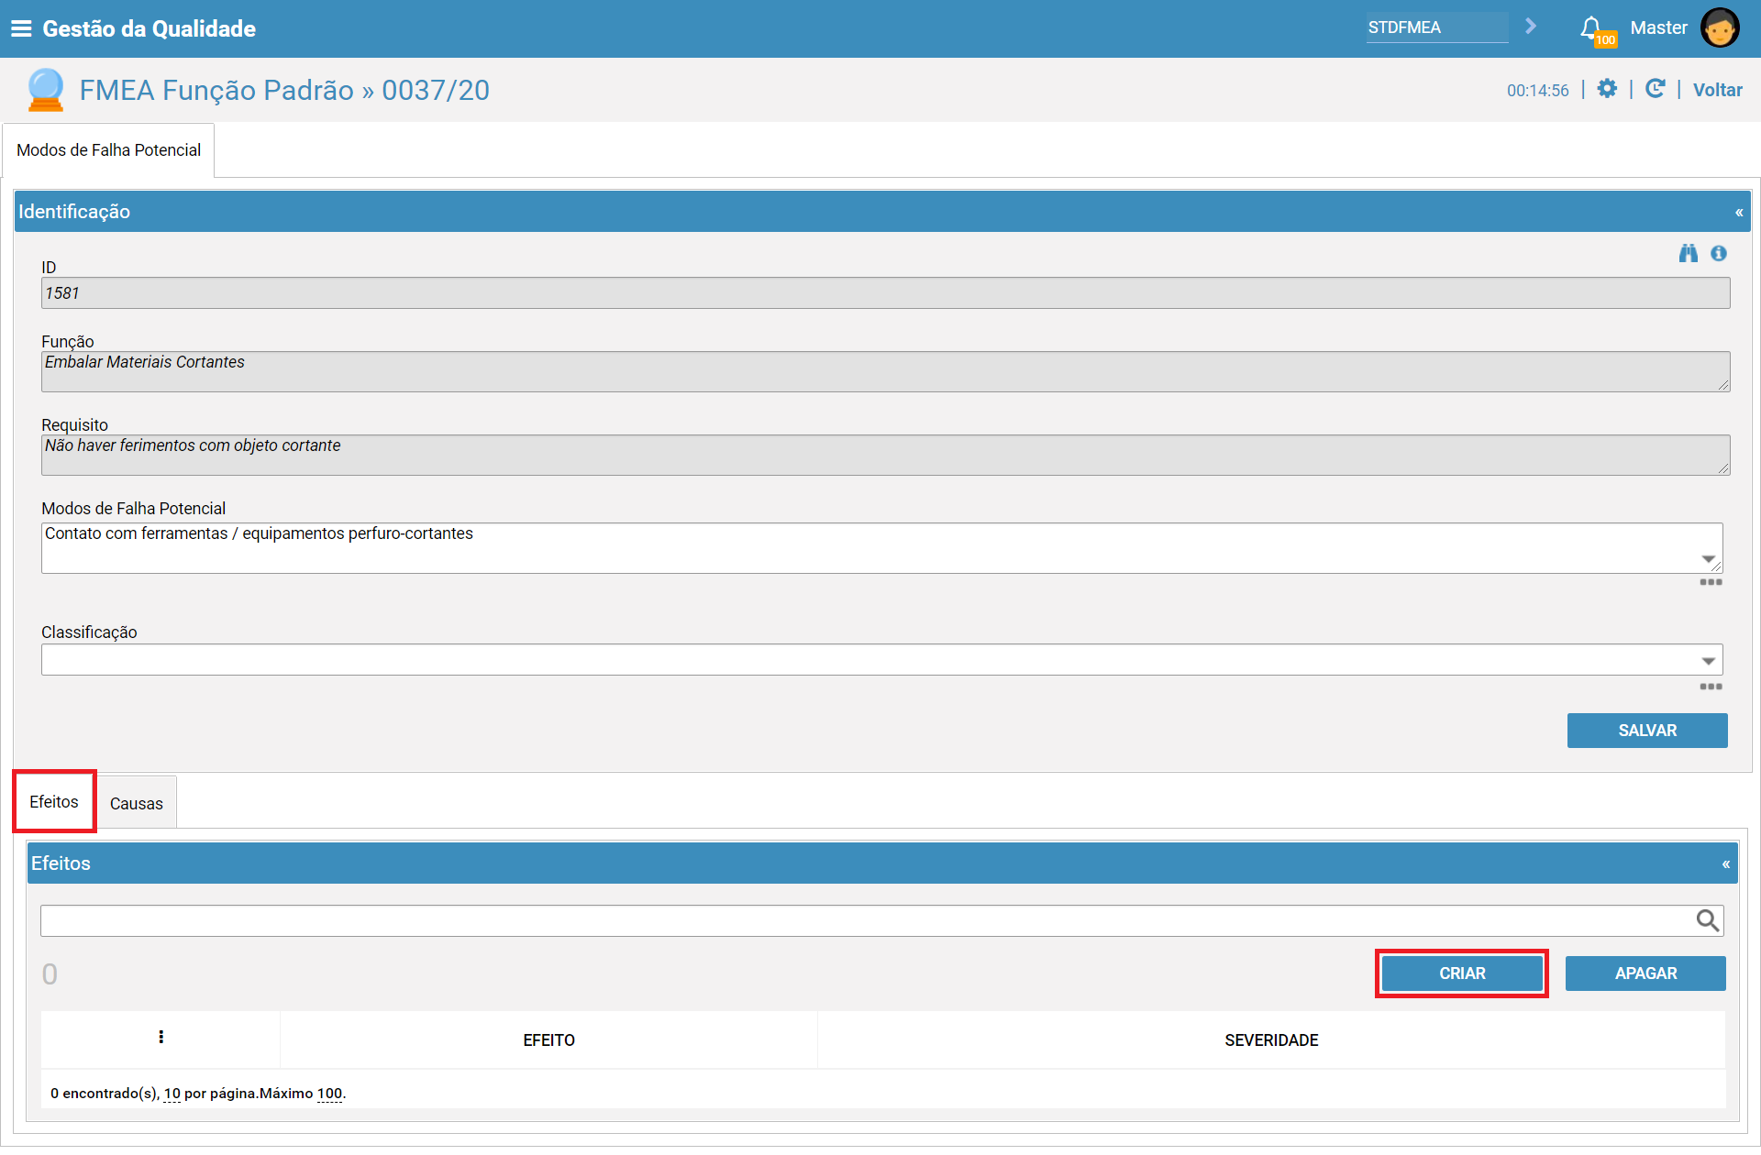This screenshot has width=1761, height=1155.
Task: Click the notification bell icon
Action: point(1591,28)
